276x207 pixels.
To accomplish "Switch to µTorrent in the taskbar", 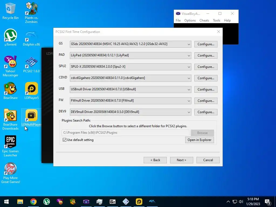I will point(46,202).
